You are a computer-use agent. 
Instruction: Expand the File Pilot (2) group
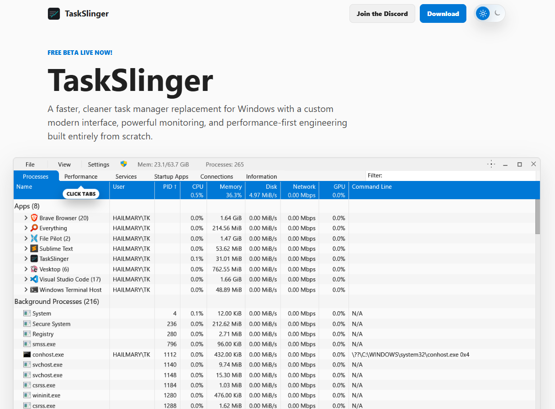[x=26, y=239]
